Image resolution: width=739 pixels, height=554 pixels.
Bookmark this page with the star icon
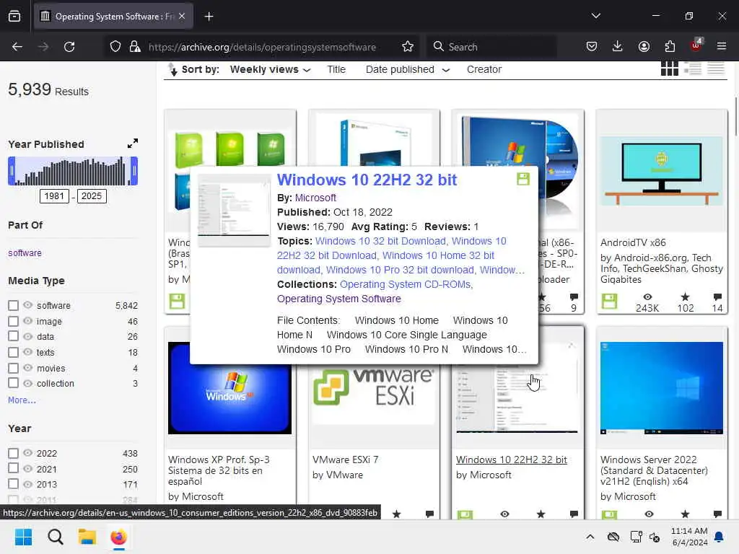(408, 47)
